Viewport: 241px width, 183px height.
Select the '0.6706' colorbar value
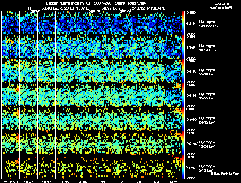pos(192,96)
